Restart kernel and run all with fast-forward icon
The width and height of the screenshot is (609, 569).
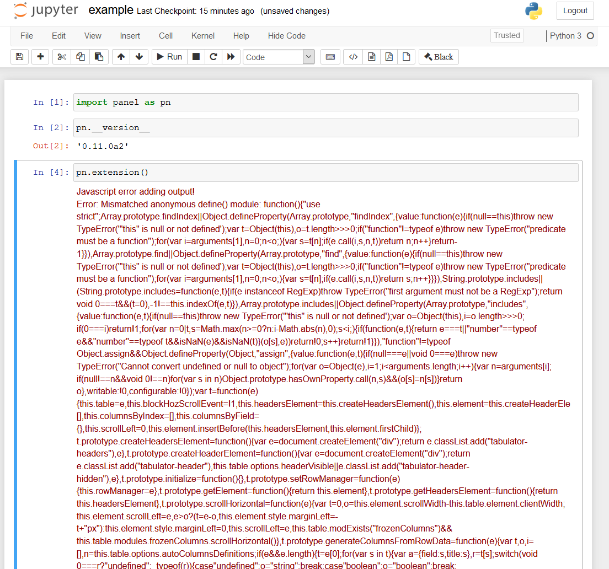pos(231,57)
